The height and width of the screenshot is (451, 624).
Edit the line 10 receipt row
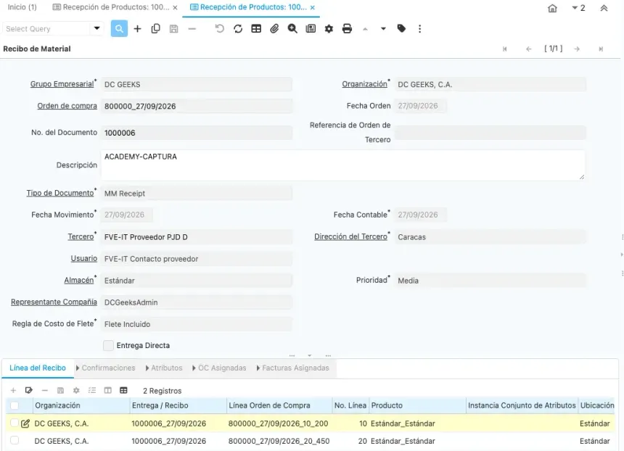(x=25, y=423)
